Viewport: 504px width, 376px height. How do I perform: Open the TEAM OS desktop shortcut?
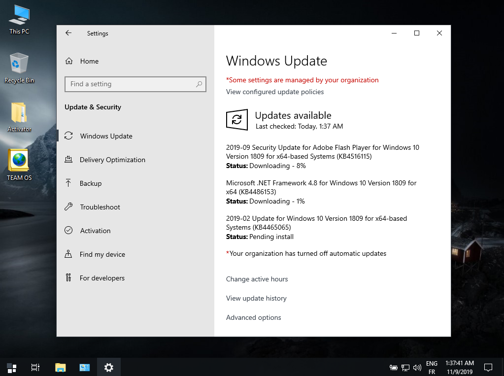(x=19, y=165)
